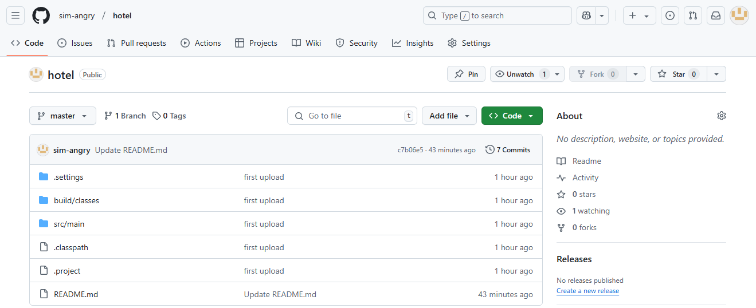Go to the GitHub homepage logo
Viewport: 756px width, 308px height.
click(x=41, y=15)
